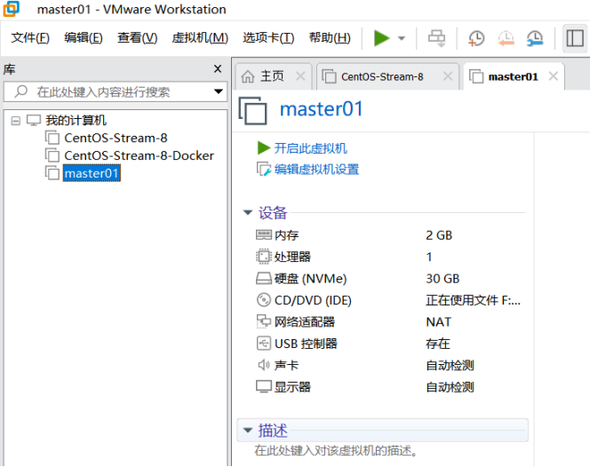Click 编辑虚拟机设置 link
Screen dimensions: 590x467
click(316, 170)
